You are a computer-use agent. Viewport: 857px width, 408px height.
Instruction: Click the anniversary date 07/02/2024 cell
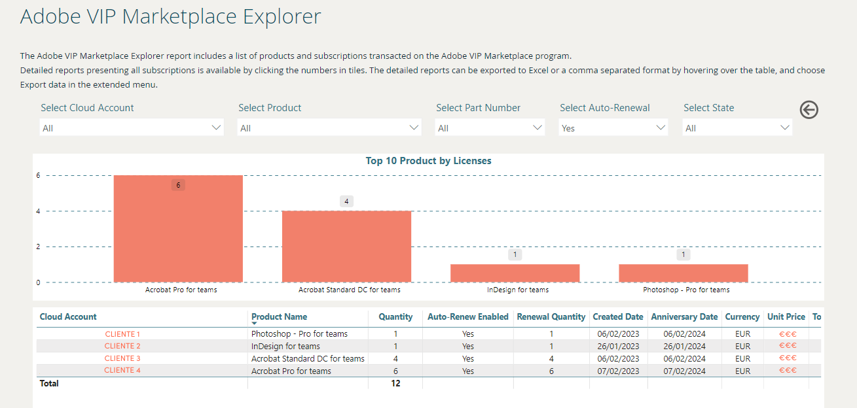tap(684, 371)
